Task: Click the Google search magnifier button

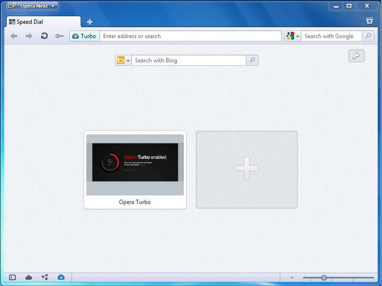Action: point(368,36)
